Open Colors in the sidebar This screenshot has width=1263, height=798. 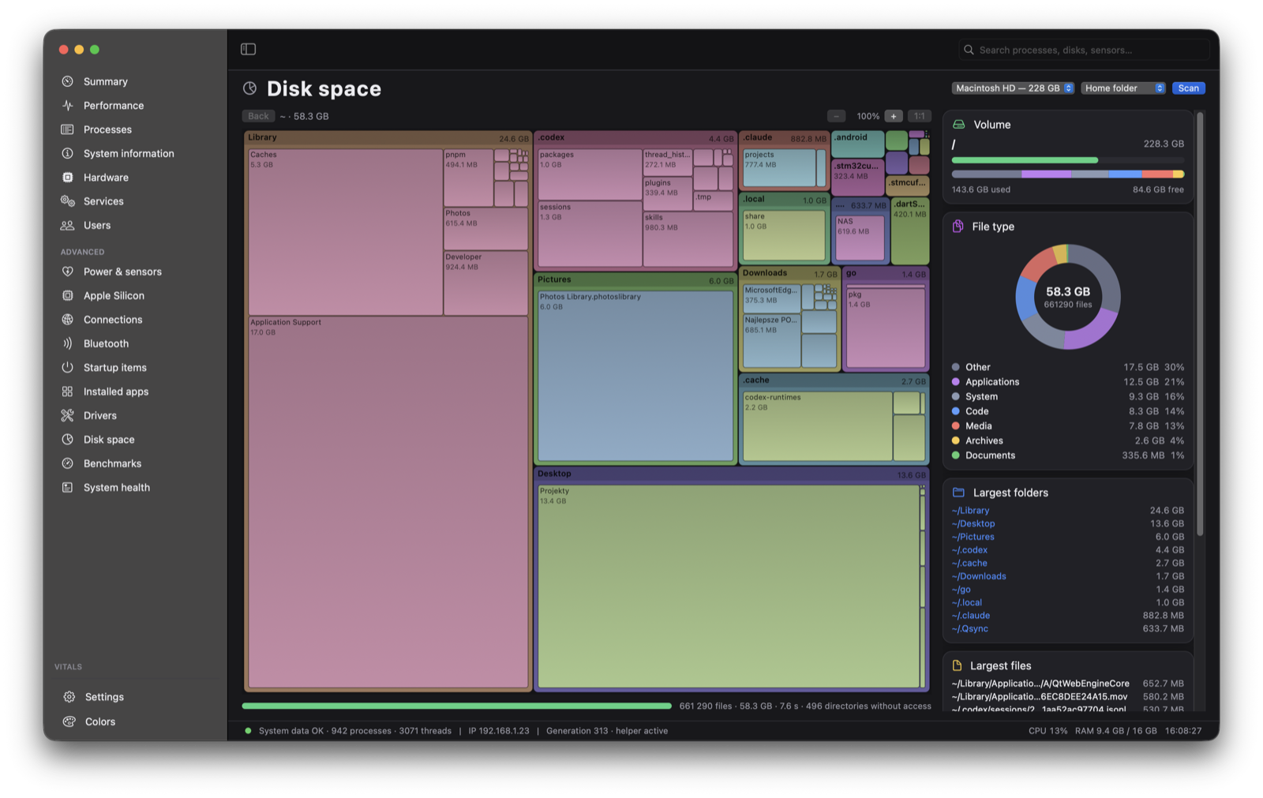(99, 721)
